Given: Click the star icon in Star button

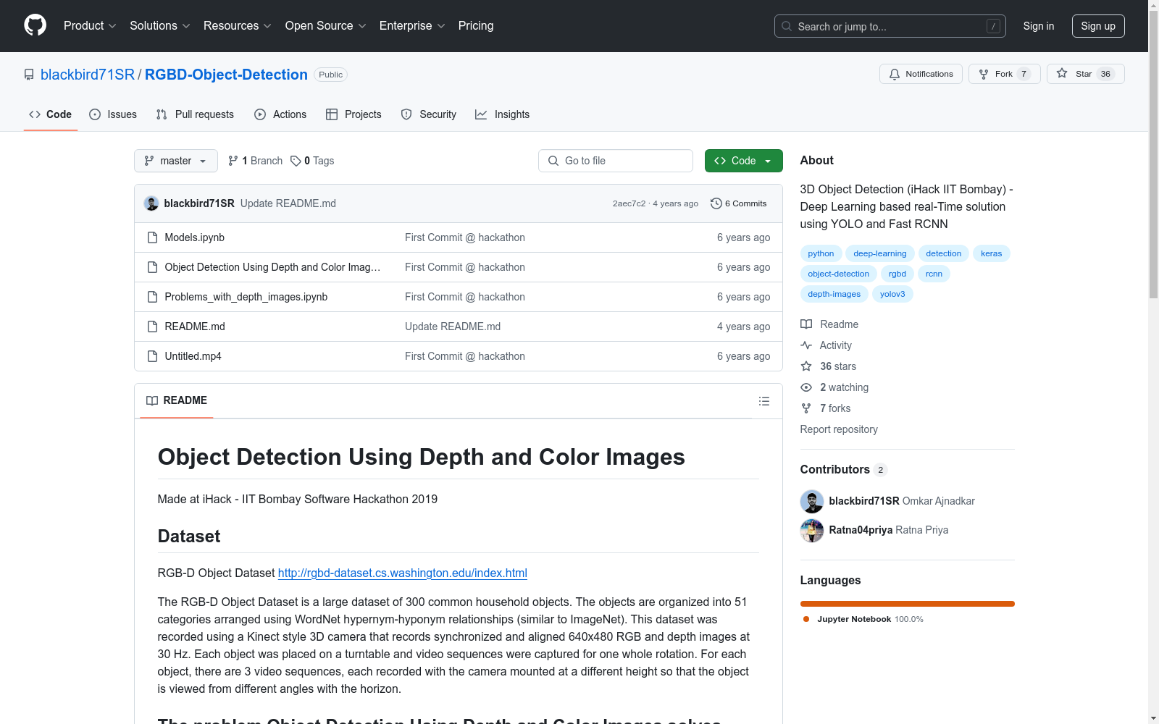Looking at the screenshot, I should pos(1062,73).
